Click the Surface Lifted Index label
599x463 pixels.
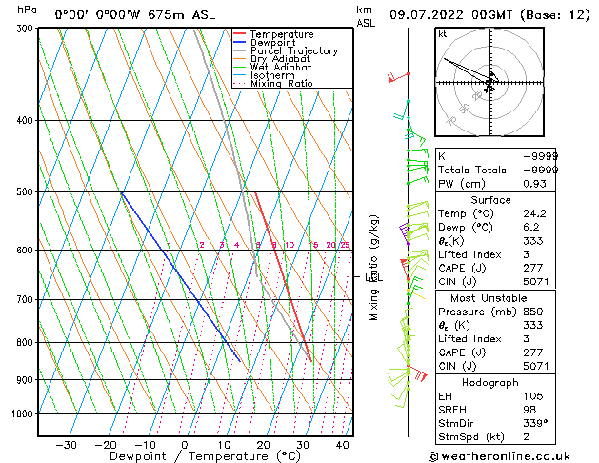[469, 254]
